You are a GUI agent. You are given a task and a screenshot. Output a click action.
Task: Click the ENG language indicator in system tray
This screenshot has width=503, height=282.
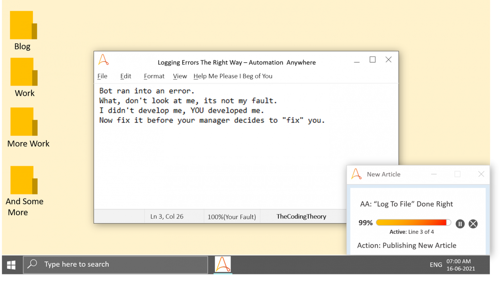pos(436,264)
